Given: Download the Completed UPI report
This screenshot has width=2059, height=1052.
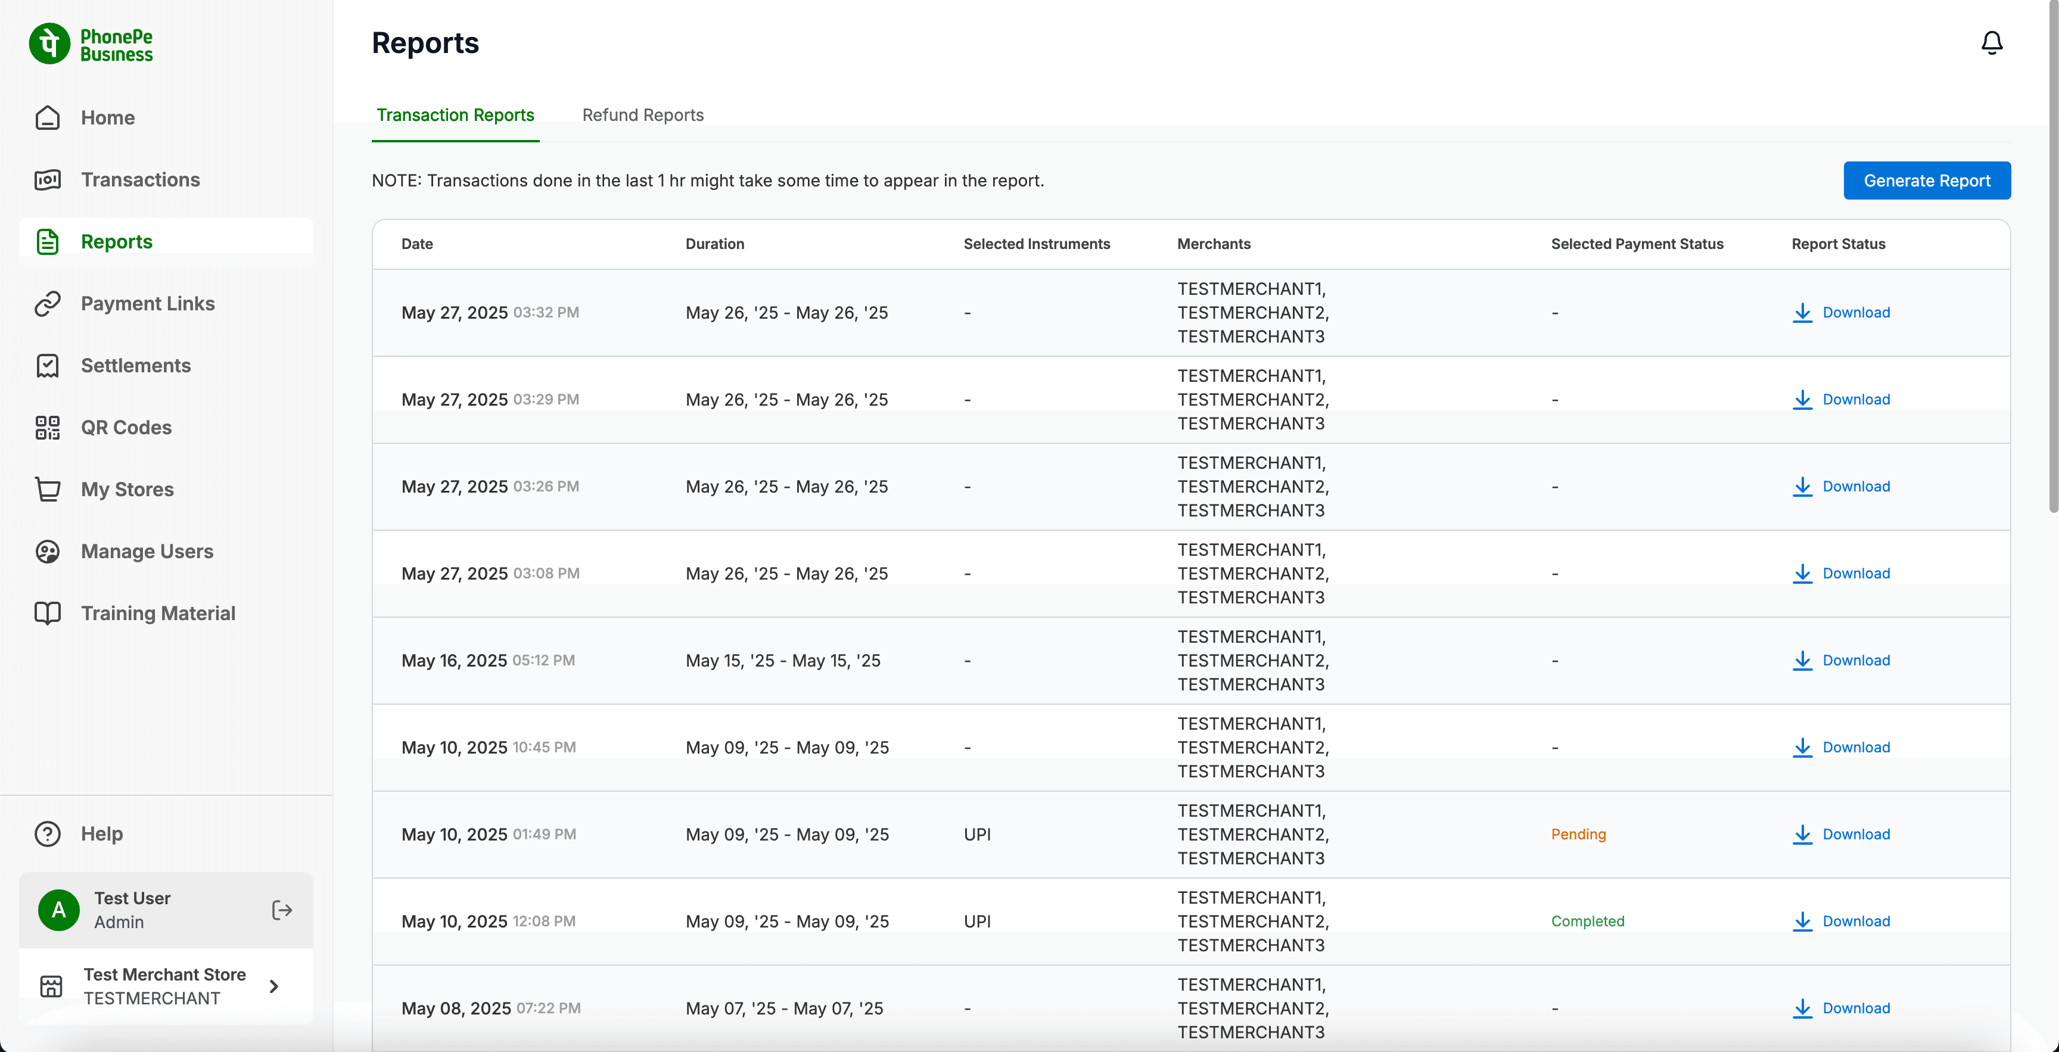Looking at the screenshot, I should [1841, 922].
